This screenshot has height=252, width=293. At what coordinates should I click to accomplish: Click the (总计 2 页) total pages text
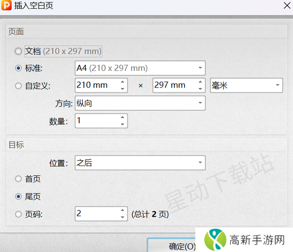coord(150,214)
